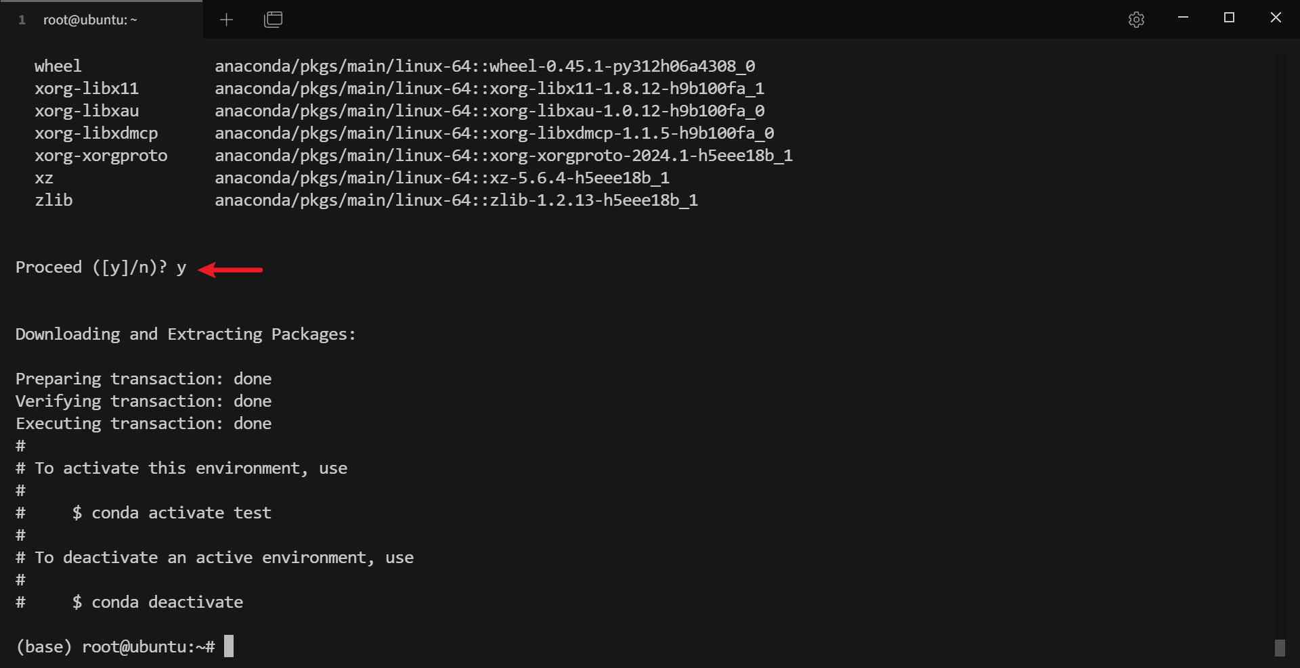This screenshot has height=668, width=1300.
Task: Minimize the terminal window
Action: click(x=1183, y=18)
